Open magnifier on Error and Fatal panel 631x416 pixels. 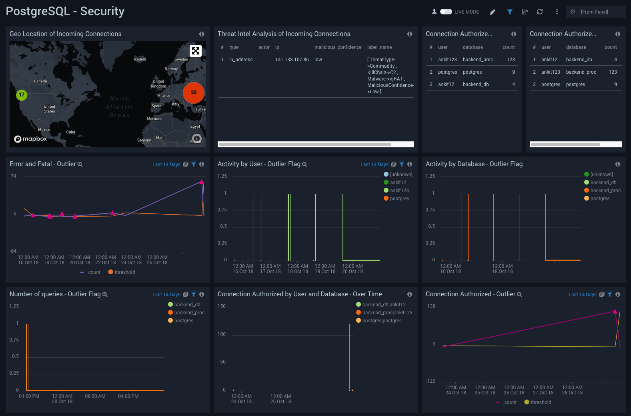[x=80, y=165]
